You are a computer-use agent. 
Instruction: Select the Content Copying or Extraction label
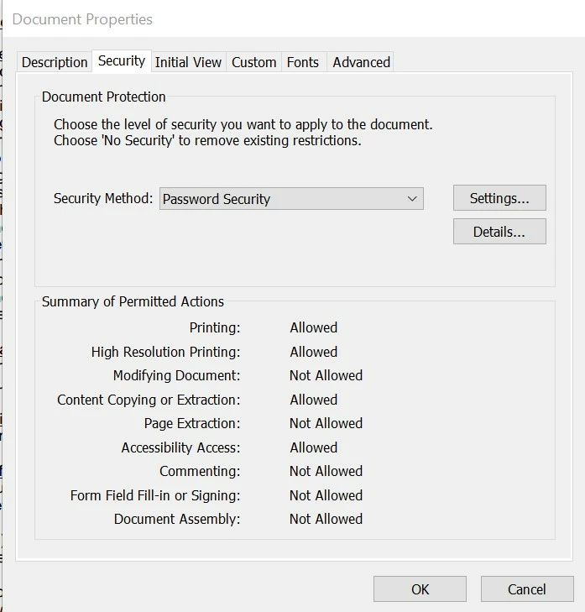(x=149, y=400)
